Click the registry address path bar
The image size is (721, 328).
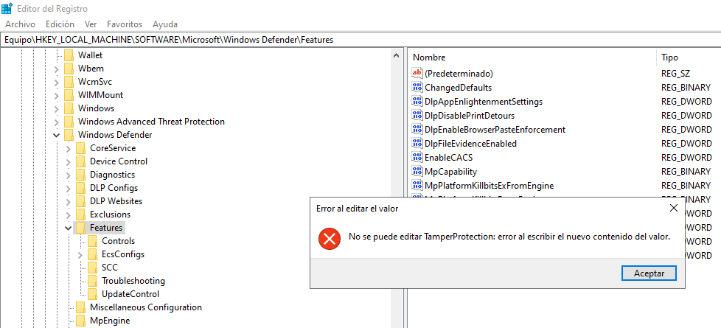click(360, 39)
